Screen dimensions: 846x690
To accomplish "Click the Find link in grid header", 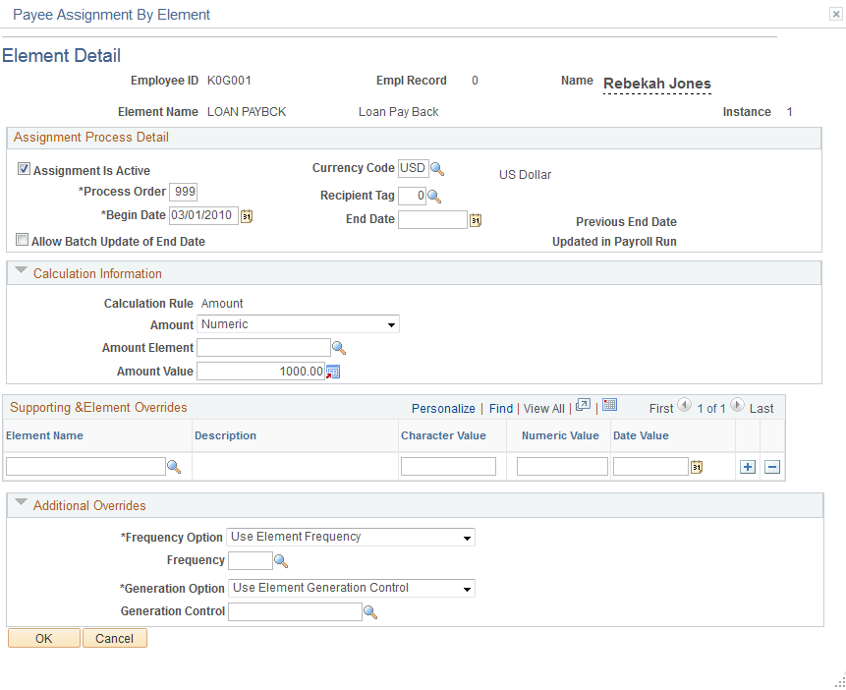I will (x=501, y=409).
